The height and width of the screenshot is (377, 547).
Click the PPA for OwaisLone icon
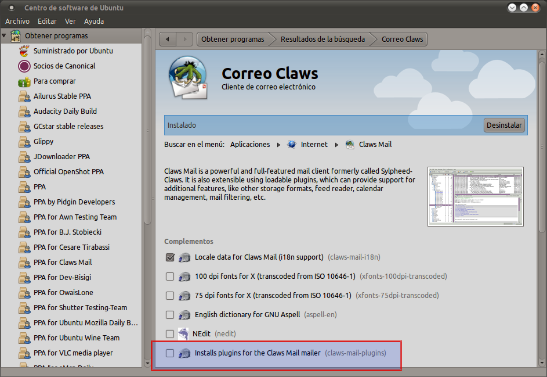pos(24,293)
